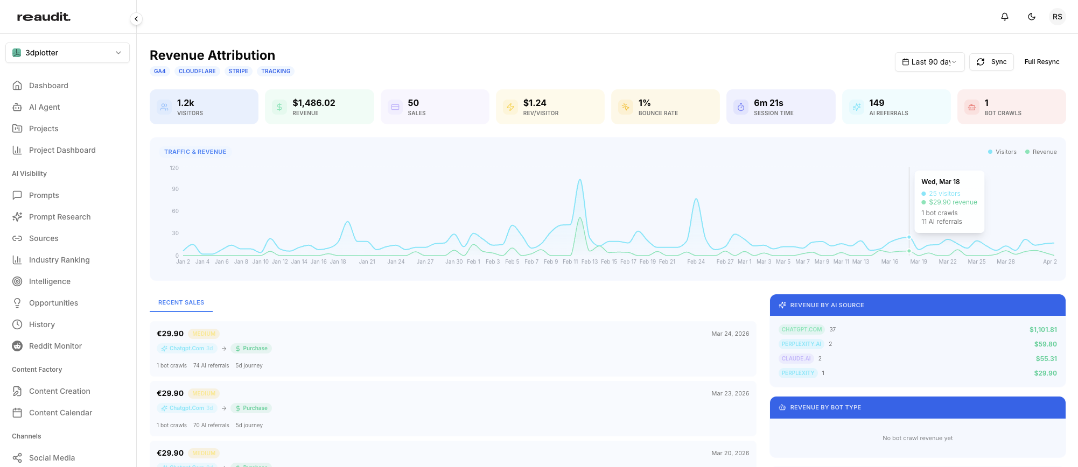Screen dimensions: 1078x467
Task: Click the Sales card credit-card icon
Action: 395,107
